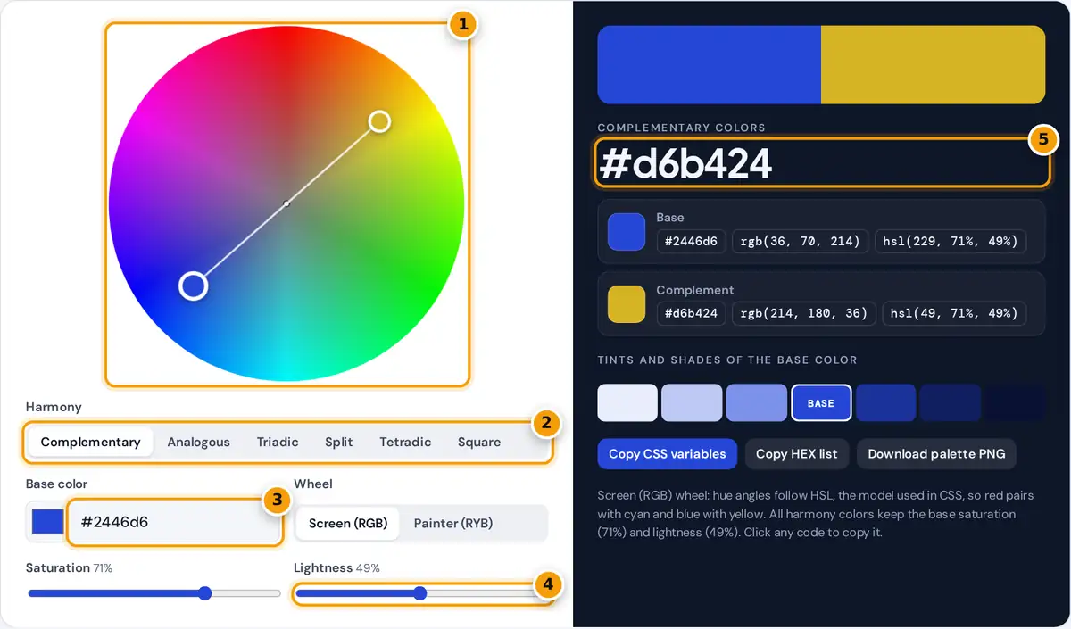Screen dimensions: 1071x629
Task: Open the blue base color picker swatch
Action: coord(47,522)
